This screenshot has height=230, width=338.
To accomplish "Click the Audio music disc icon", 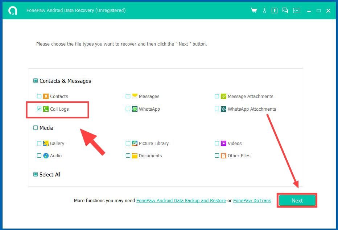I will (46, 156).
